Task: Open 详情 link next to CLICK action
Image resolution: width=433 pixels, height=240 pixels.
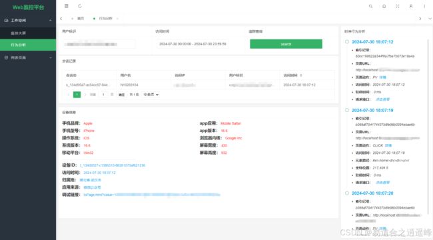Action: point(388,145)
